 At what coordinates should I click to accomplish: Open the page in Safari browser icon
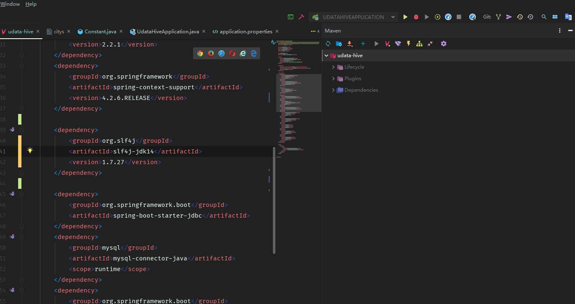tap(221, 53)
